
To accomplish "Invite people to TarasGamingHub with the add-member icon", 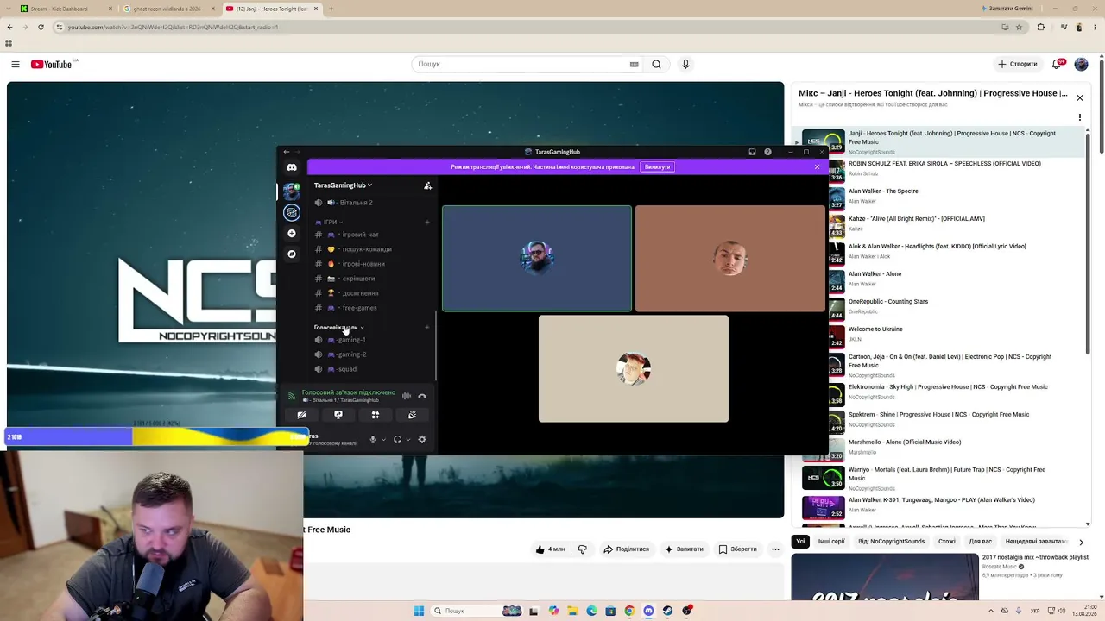I will [427, 185].
